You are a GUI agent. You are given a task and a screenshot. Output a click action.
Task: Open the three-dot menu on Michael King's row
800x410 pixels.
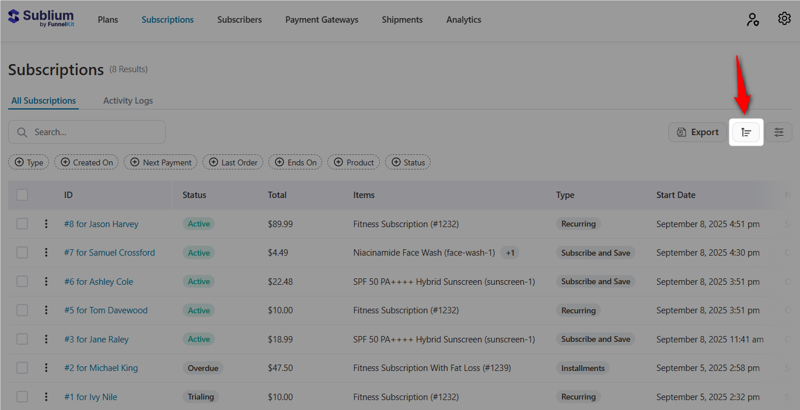coord(46,367)
